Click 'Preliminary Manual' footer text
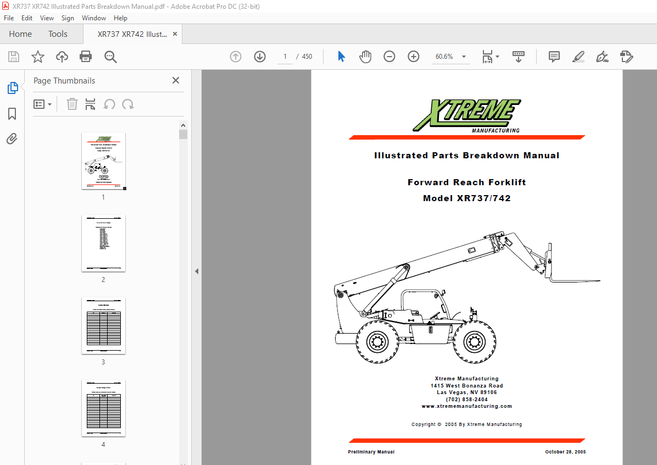657x465 pixels. click(371, 452)
